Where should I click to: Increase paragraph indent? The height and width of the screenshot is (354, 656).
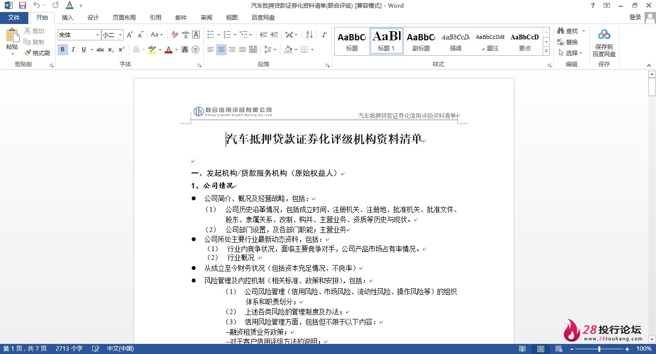[274, 35]
